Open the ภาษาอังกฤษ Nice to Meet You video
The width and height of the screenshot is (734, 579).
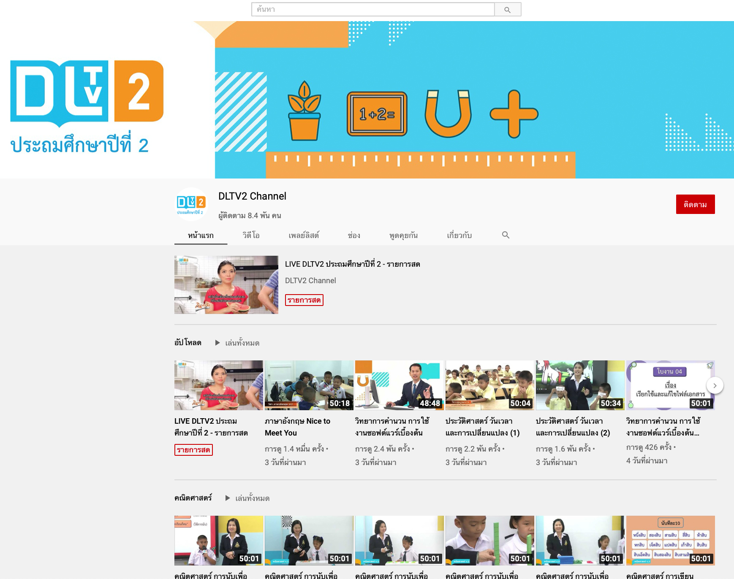coord(297,427)
